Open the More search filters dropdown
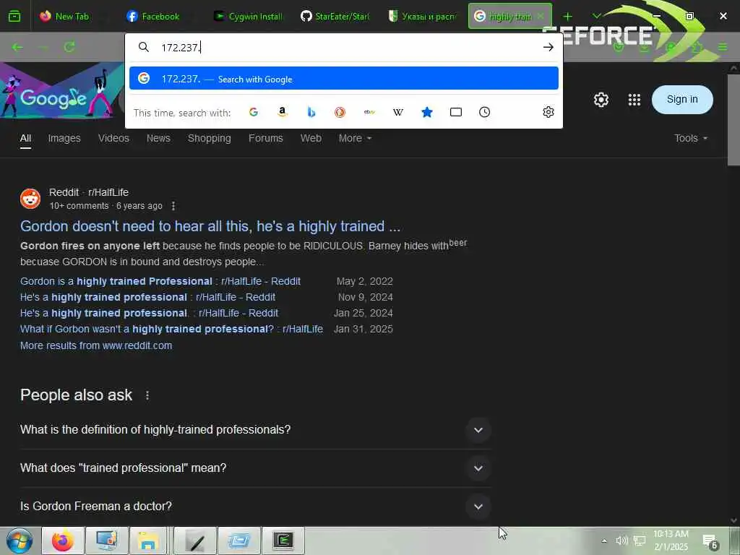 [x=355, y=138]
